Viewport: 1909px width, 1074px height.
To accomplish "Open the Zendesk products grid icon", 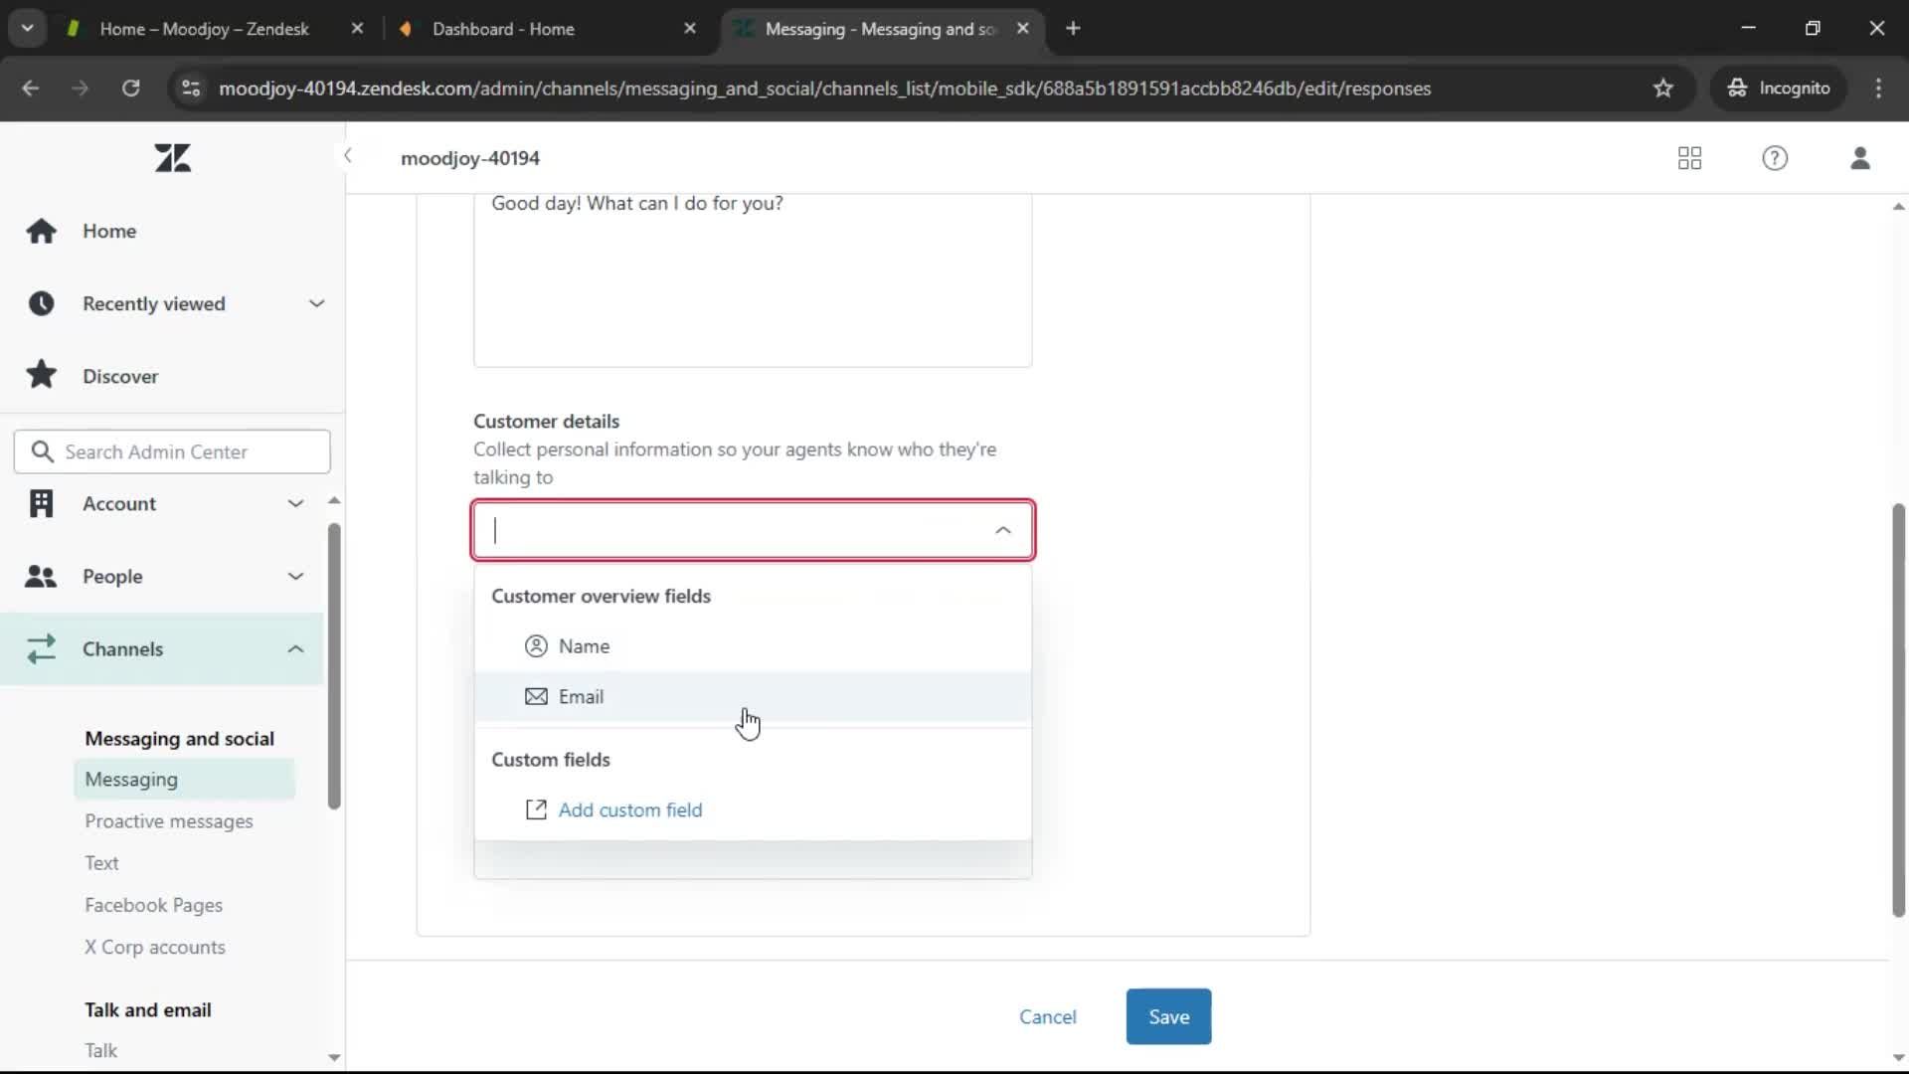I will tap(1689, 158).
